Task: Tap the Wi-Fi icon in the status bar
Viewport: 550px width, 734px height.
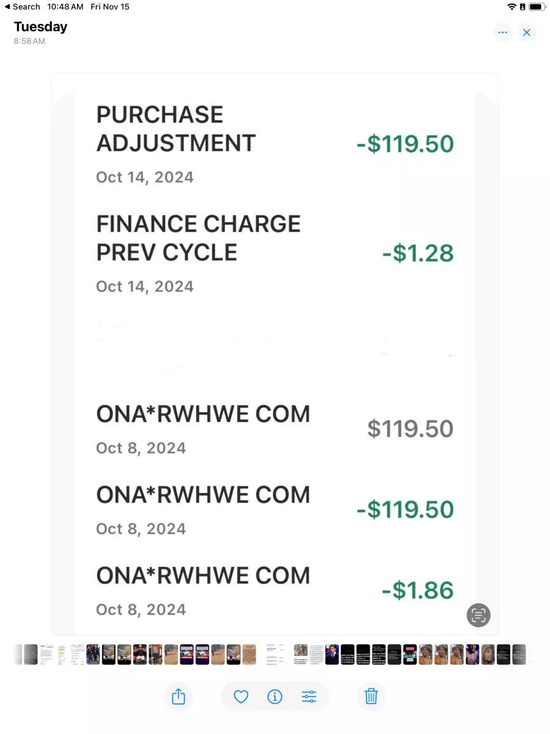Action: [x=512, y=7]
